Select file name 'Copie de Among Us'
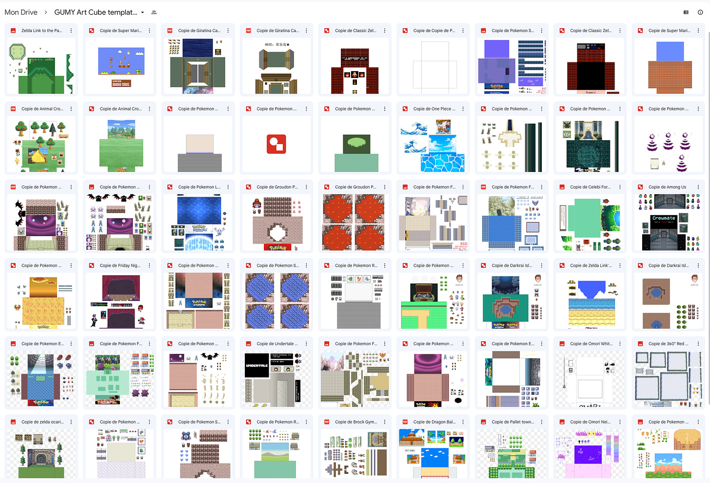 [668, 187]
